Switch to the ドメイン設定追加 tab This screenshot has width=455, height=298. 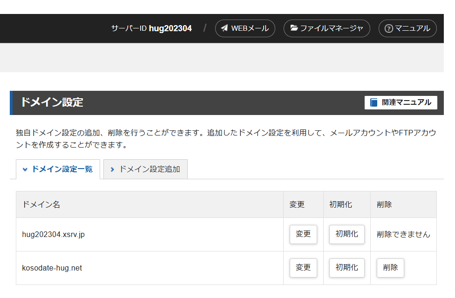[145, 169]
